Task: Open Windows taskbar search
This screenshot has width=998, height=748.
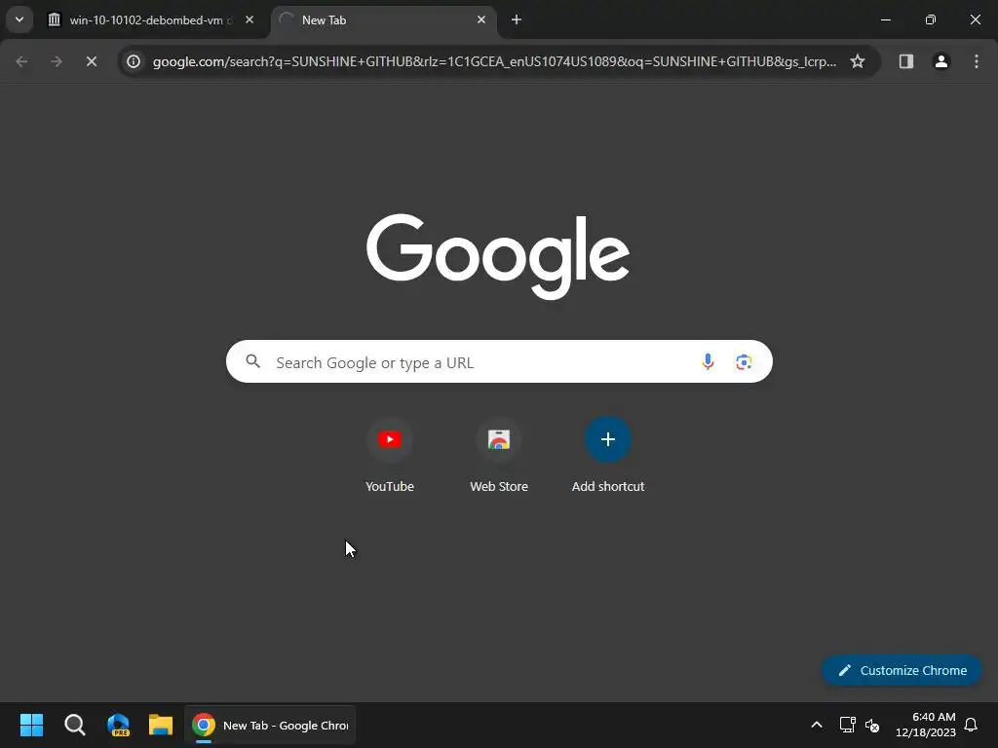Action: pos(74,725)
